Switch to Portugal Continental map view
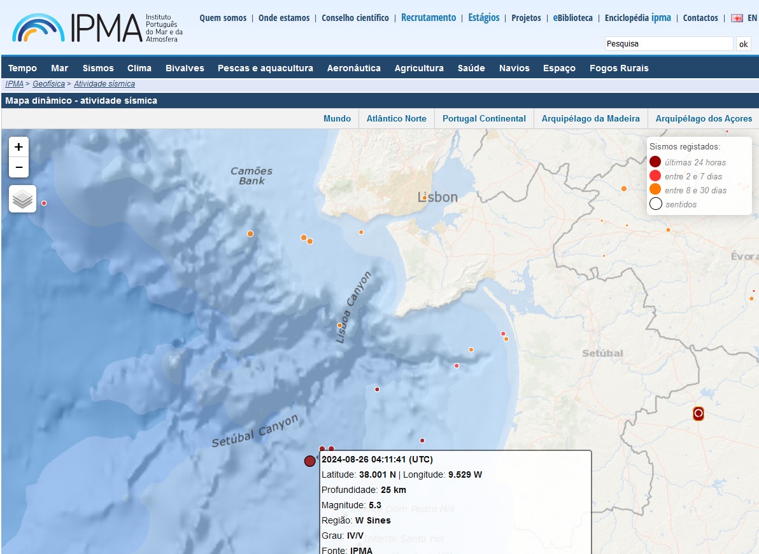This screenshot has width=759, height=554. click(484, 118)
